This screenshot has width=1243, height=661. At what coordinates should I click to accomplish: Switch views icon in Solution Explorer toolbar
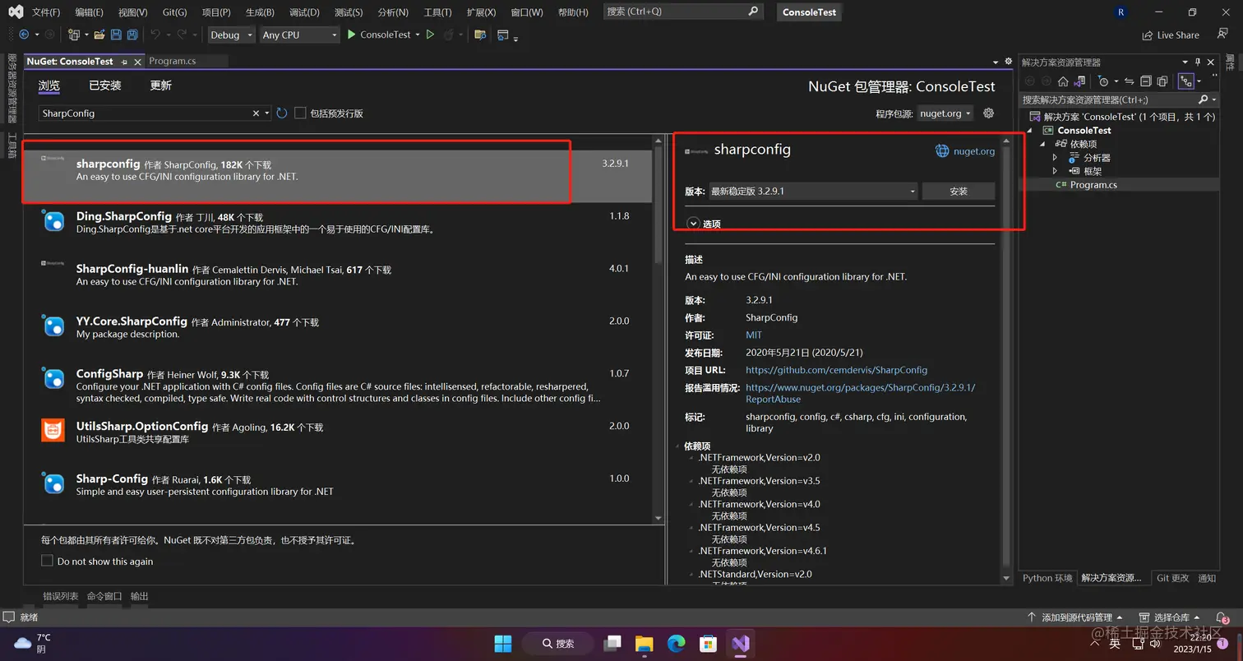[x=1080, y=81]
